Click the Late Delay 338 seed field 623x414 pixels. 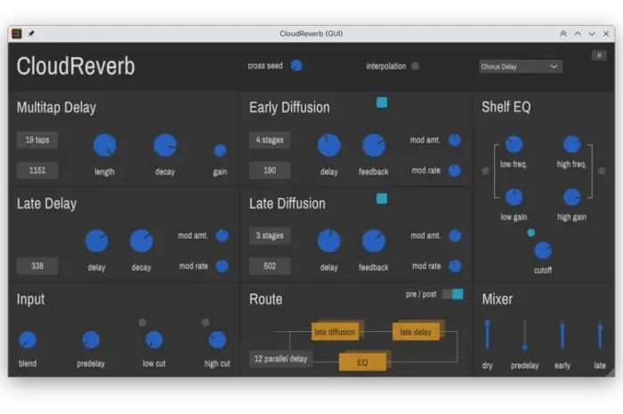(37, 266)
